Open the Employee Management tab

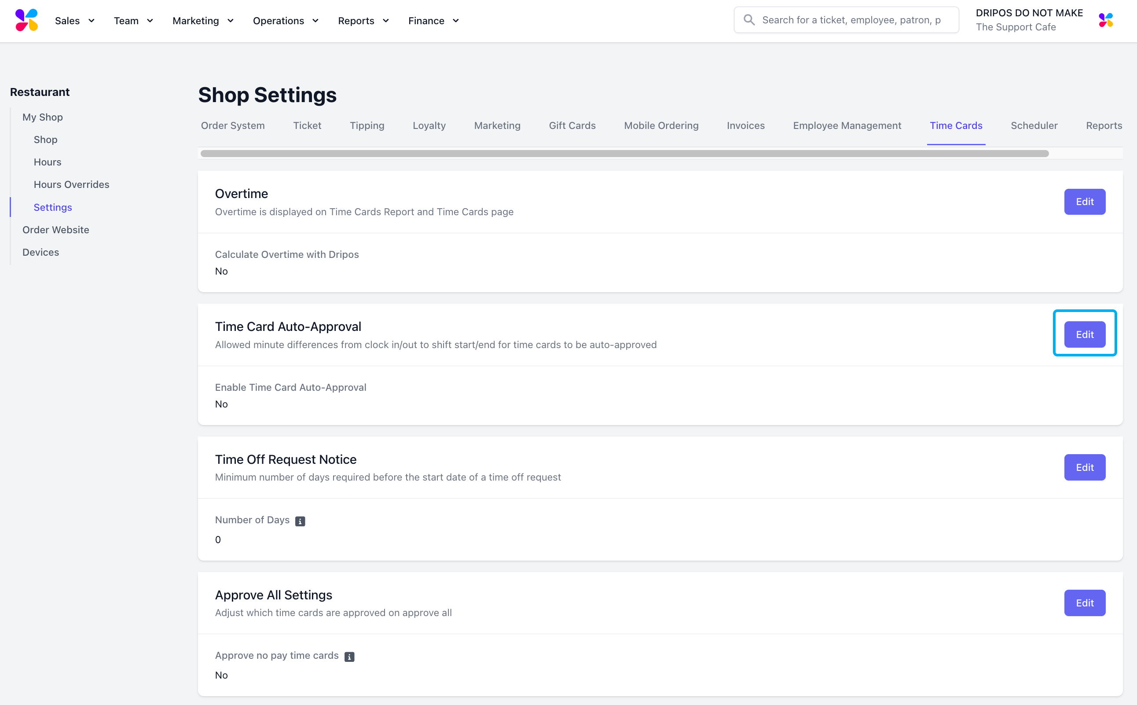(x=847, y=125)
